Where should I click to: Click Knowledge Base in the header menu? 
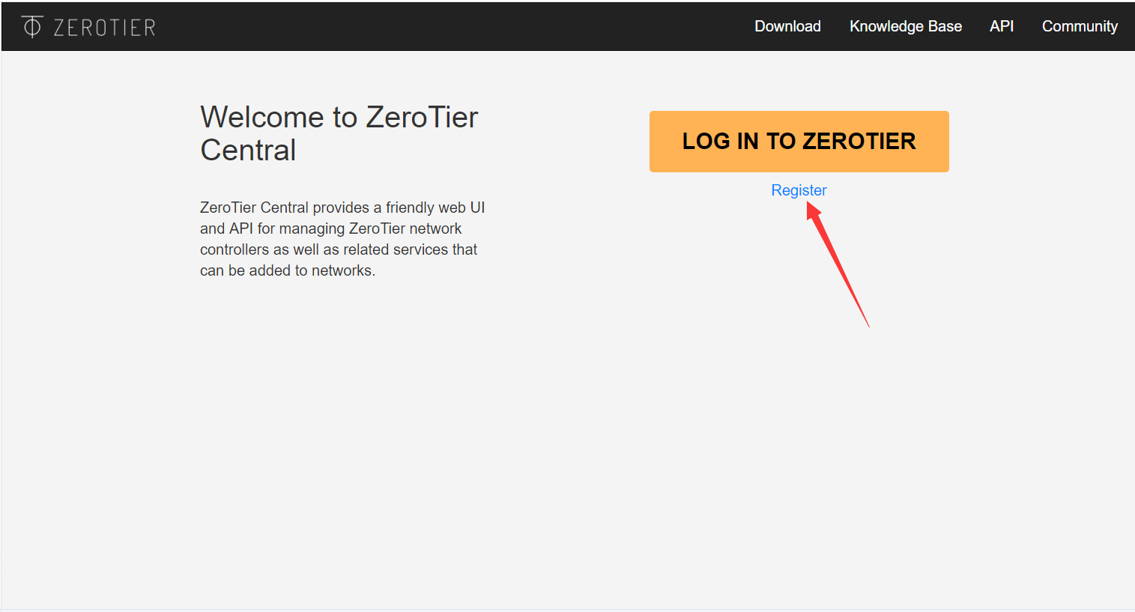(x=905, y=26)
